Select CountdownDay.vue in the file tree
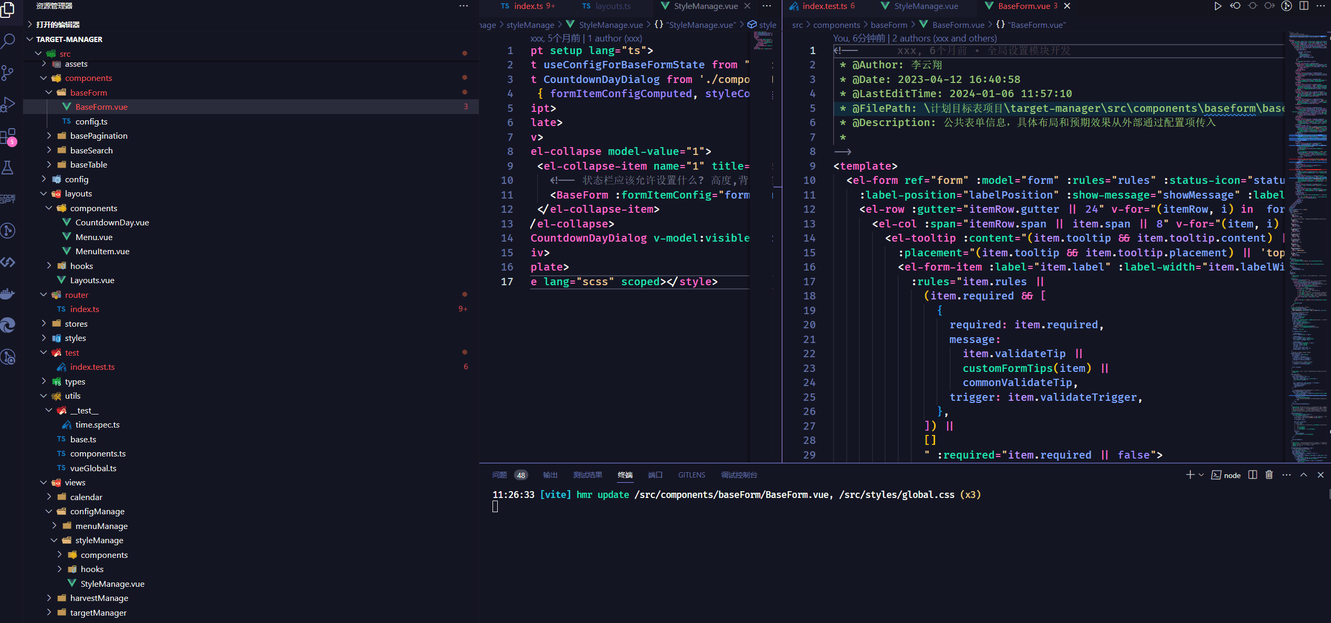 (112, 222)
